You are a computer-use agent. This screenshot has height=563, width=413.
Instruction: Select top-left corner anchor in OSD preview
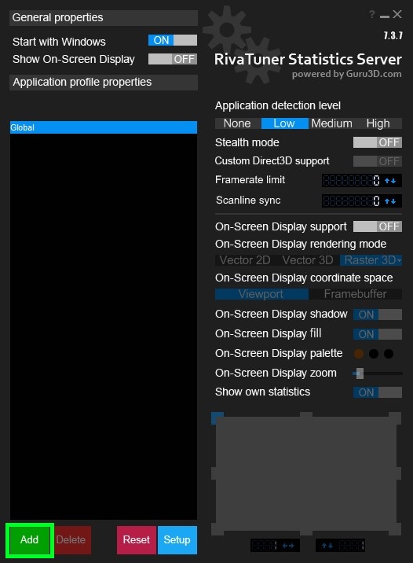(x=217, y=418)
